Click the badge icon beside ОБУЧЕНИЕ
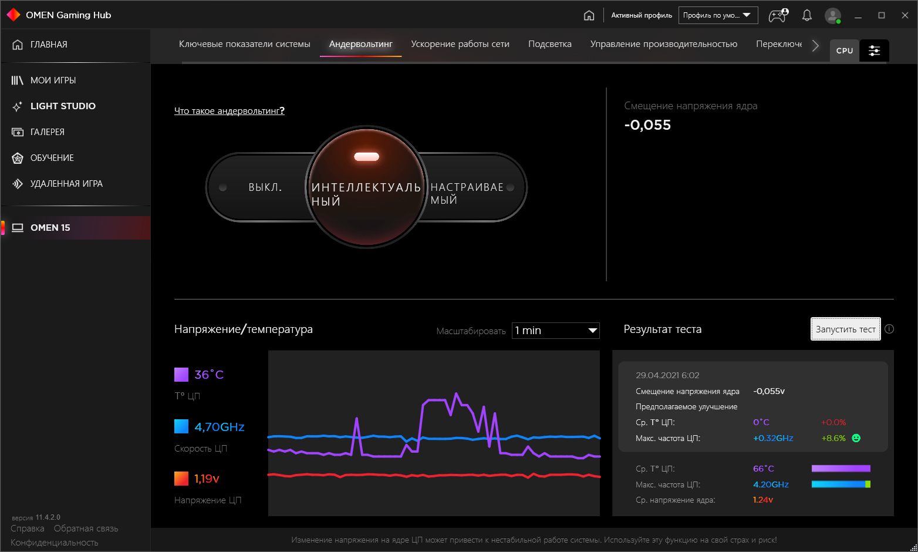The height and width of the screenshot is (552, 918). click(x=18, y=158)
